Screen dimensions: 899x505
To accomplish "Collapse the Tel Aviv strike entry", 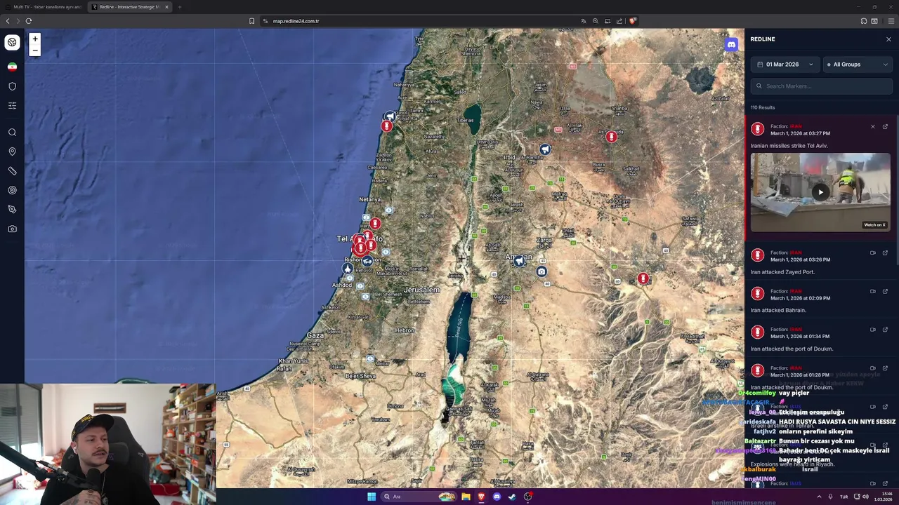I will tap(873, 127).
